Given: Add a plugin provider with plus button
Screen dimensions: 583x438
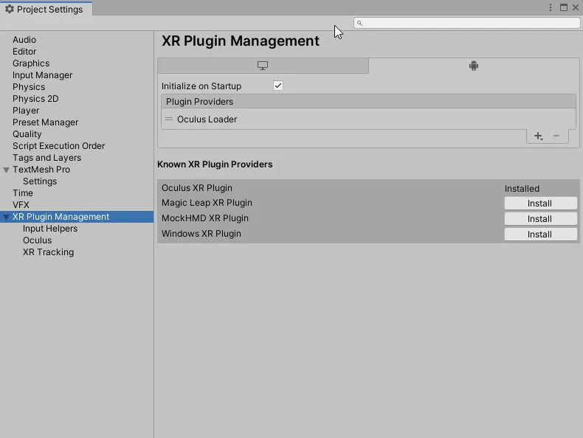Looking at the screenshot, I should tap(538, 136).
